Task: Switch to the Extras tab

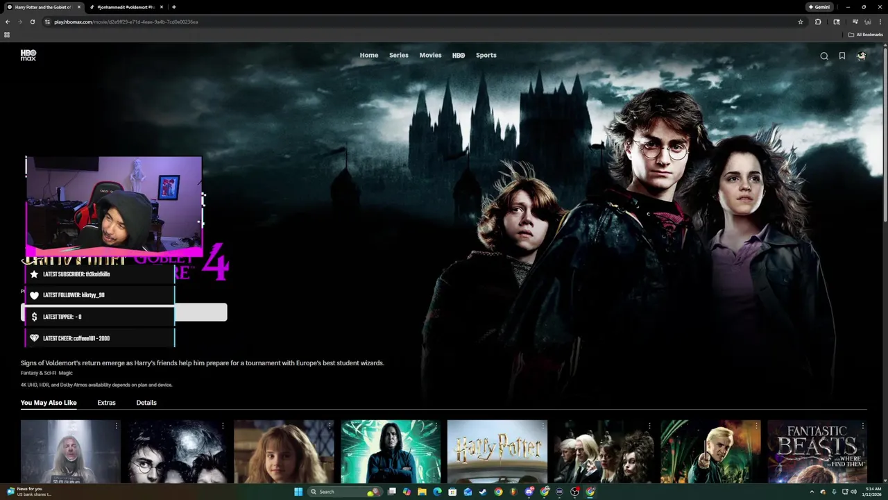Action: [106, 403]
